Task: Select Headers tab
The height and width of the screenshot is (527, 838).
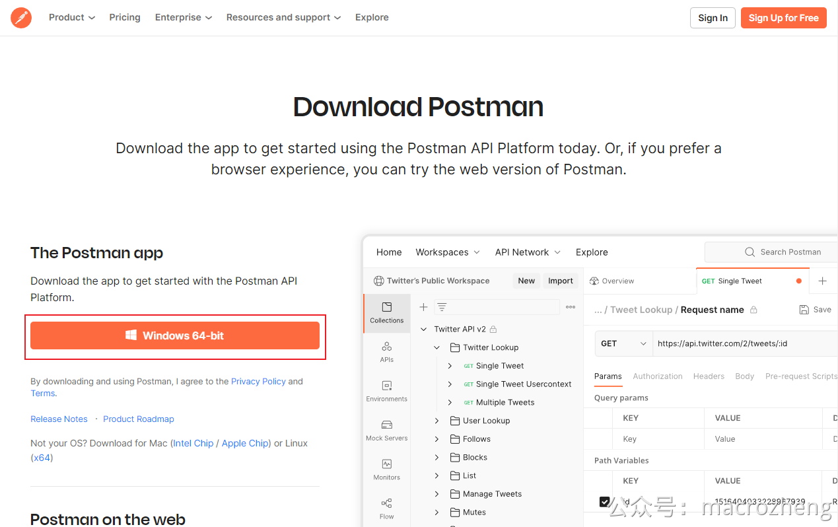Action: tap(709, 376)
